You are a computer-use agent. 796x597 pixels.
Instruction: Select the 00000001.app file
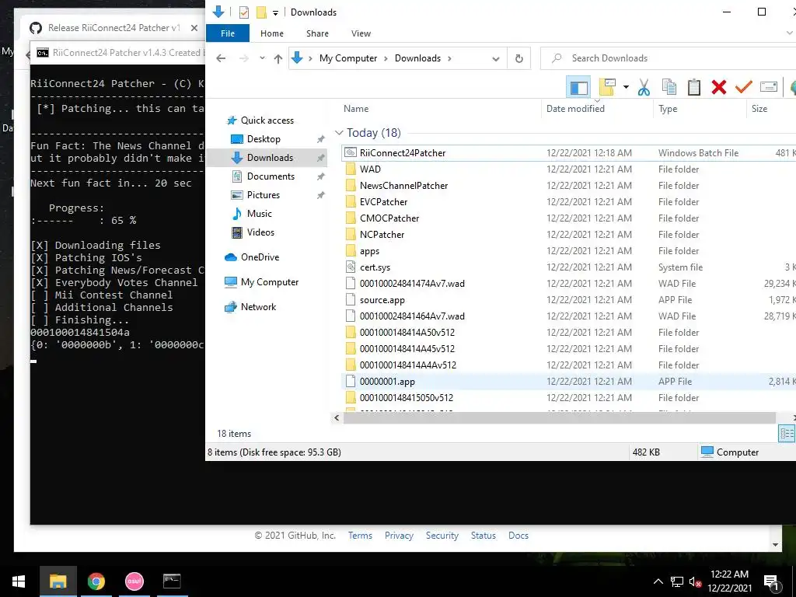point(387,381)
